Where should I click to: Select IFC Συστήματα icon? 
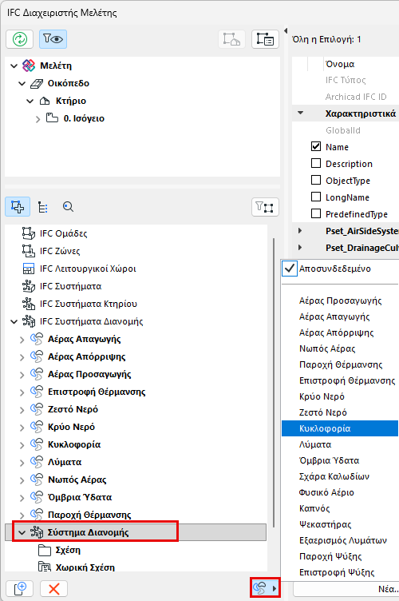click(x=28, y=286)
